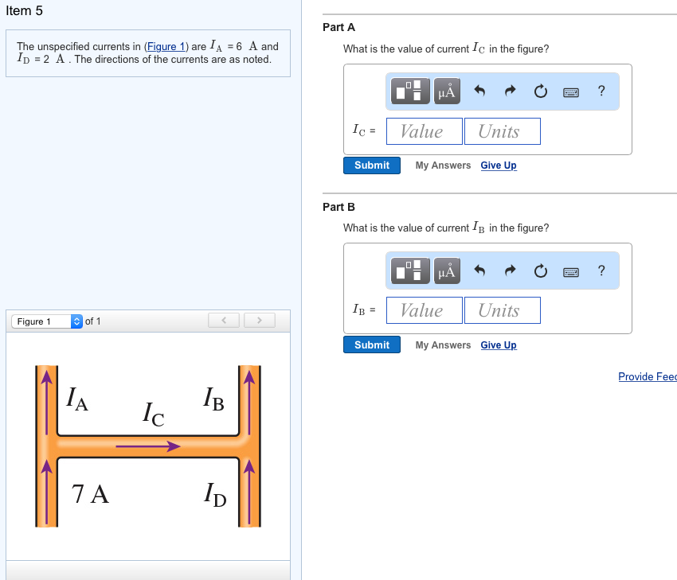The height and width of the screenshot is (580, 677).
Task: Open the on-screen keyboard icon in Part A
Action: (x=570, y=91)
